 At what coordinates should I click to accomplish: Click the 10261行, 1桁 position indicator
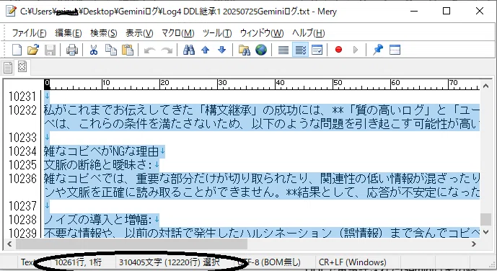tap(79, 262)
